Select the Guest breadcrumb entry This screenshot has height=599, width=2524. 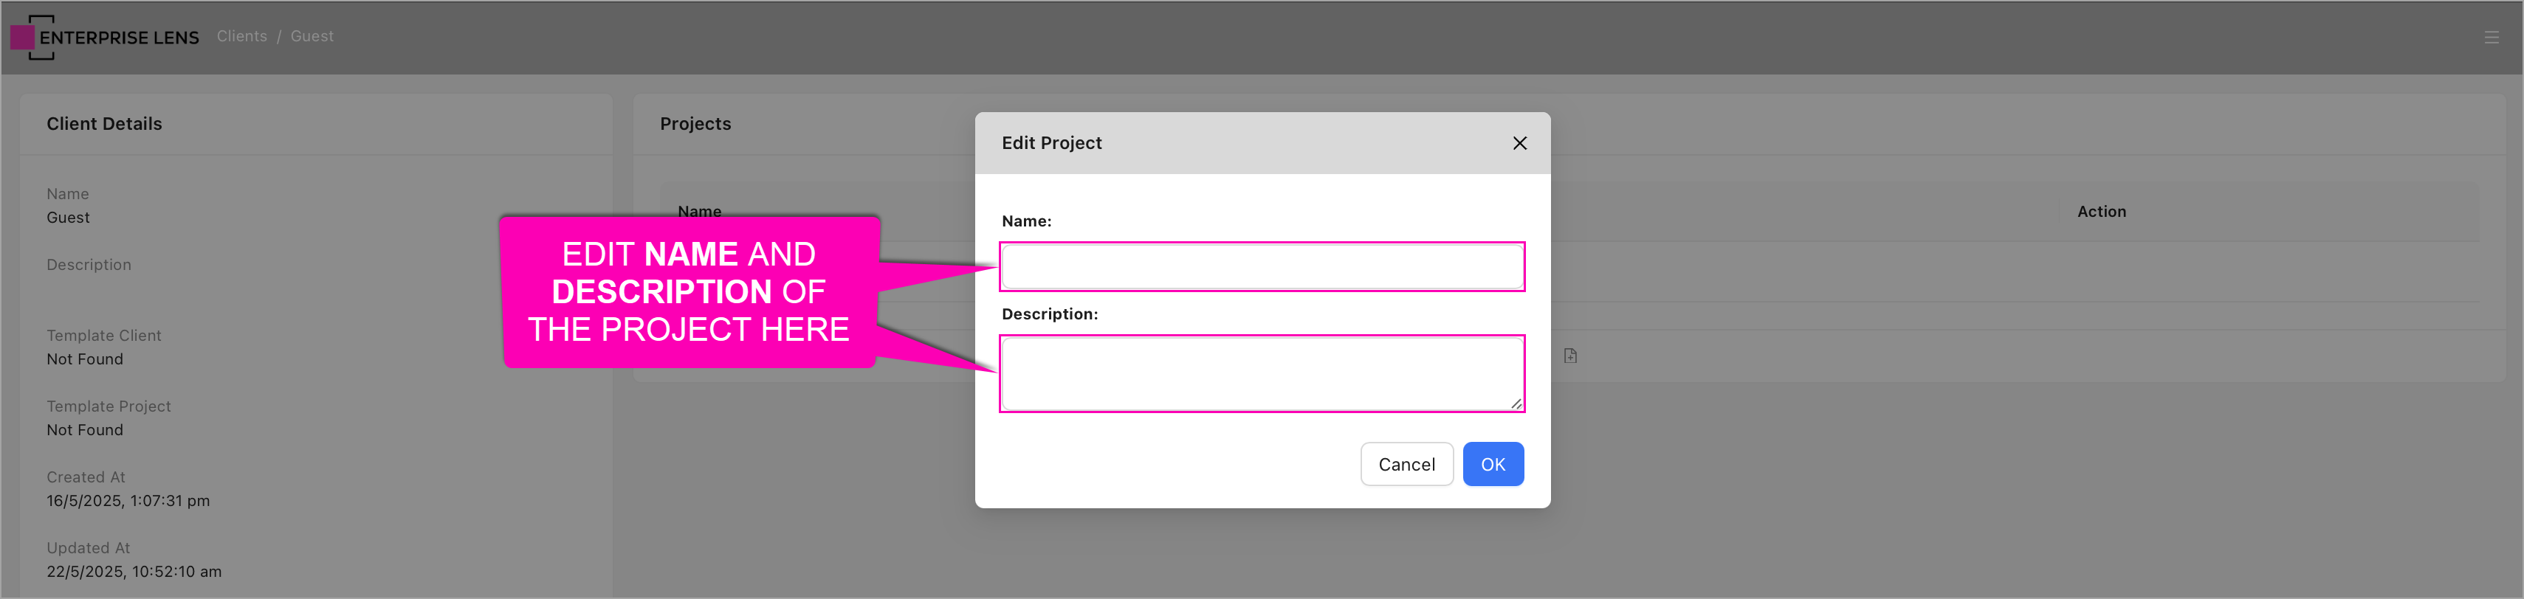click(x=312, y=35)
